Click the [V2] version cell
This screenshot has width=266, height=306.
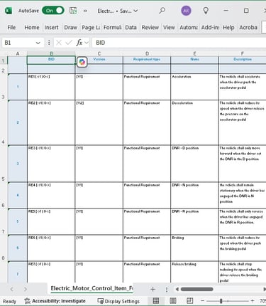[x=99, y=122]
